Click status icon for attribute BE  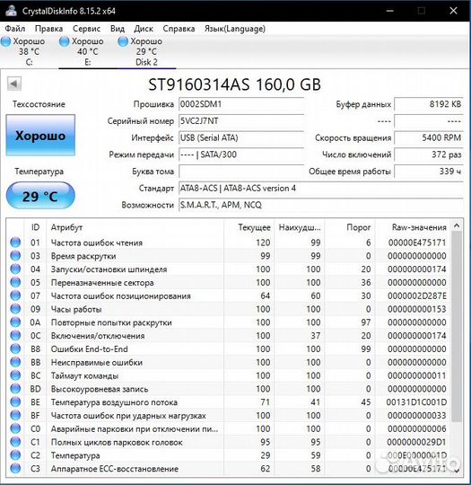click(x=15, y=401)
